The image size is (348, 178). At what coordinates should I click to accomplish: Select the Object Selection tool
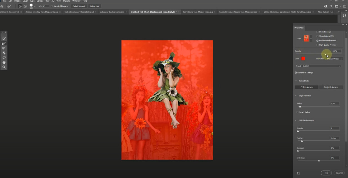[x=4, y=53]
